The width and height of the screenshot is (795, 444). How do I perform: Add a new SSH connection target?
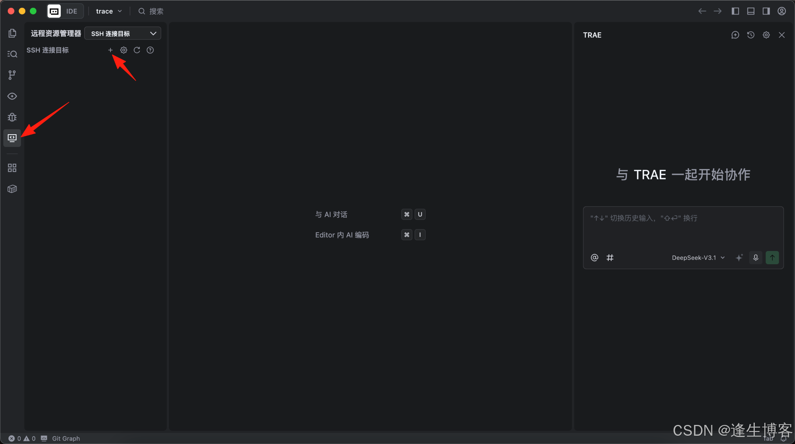(x=111, y=50)
